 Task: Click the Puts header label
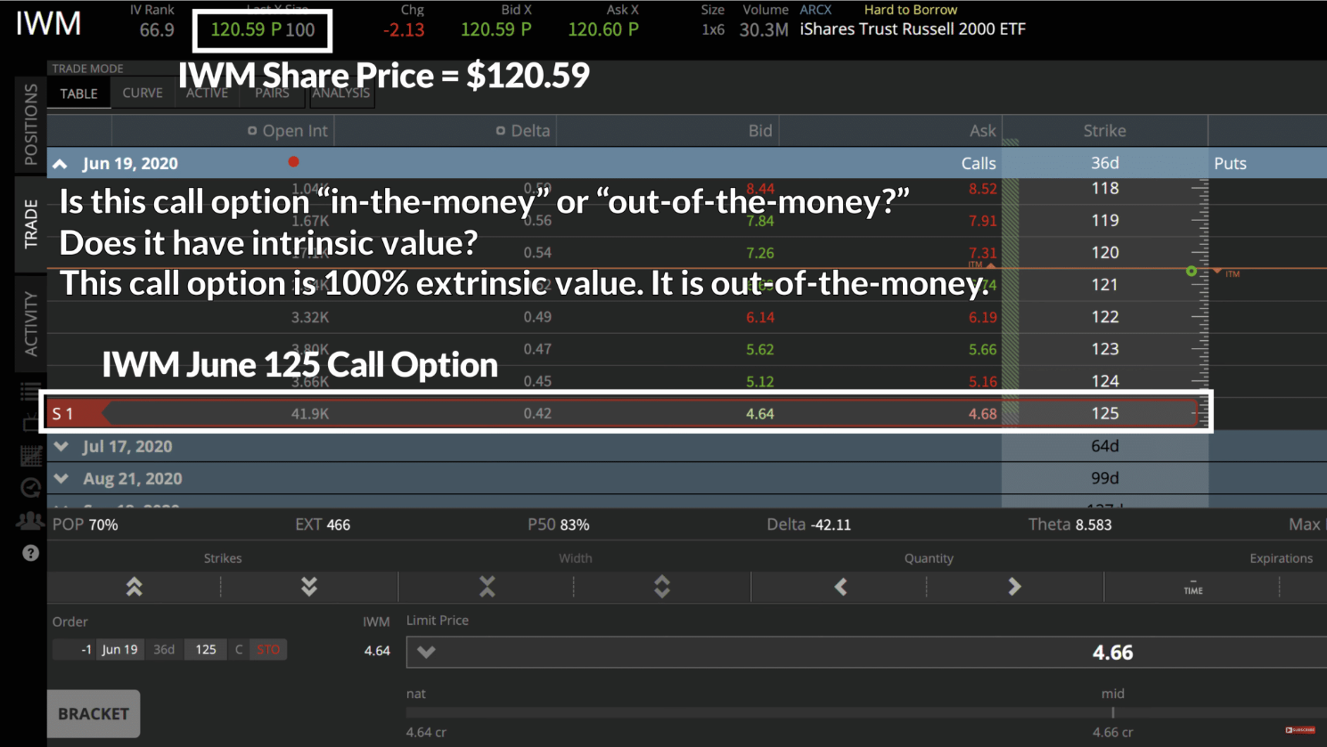1230,164
